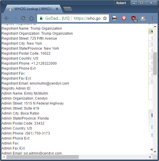159x161 pixels.
Task: Minimize the Chrome window
Action: point(134,3)
